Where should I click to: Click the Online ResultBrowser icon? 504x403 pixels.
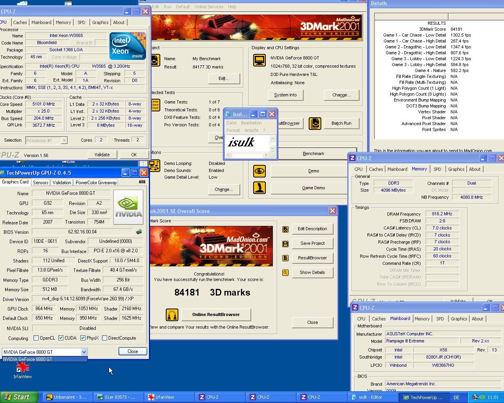tap(172, 315)
